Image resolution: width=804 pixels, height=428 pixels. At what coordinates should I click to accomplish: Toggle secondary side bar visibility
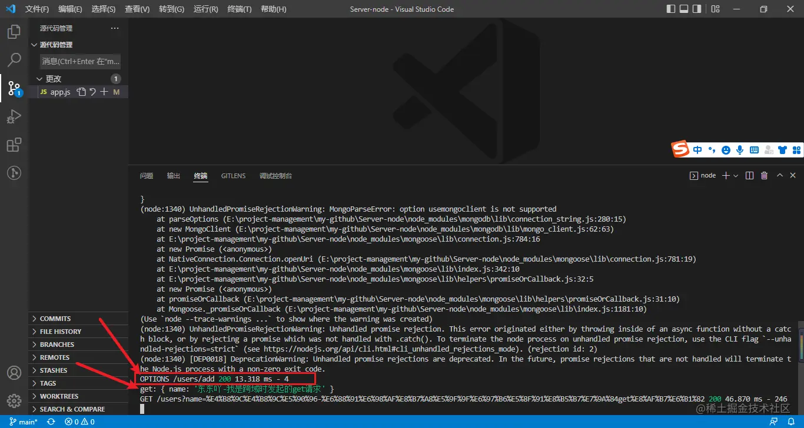pyautogui.click(x=697, y=9)
